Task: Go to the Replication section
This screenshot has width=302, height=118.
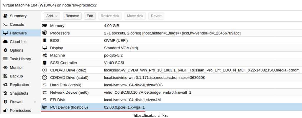Action: 19,85
